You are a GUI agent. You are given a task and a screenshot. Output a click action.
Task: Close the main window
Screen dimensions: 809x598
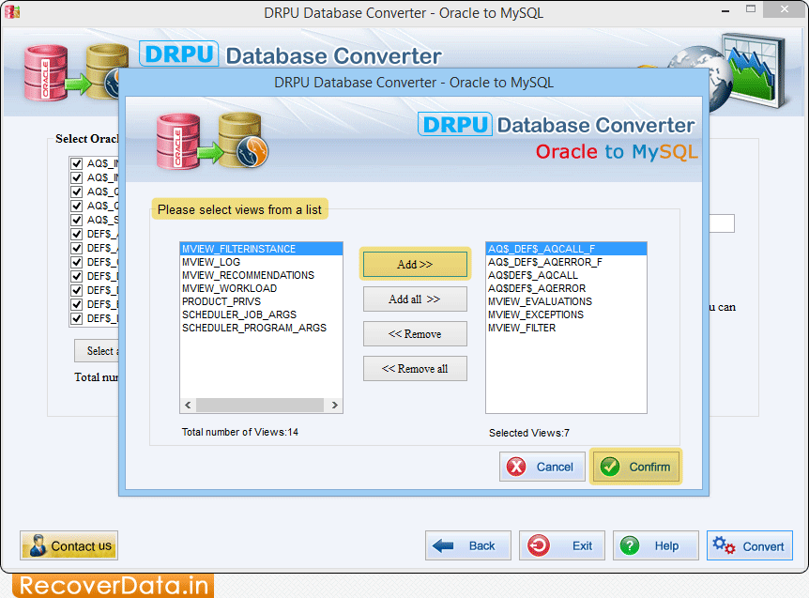point(785,9)
